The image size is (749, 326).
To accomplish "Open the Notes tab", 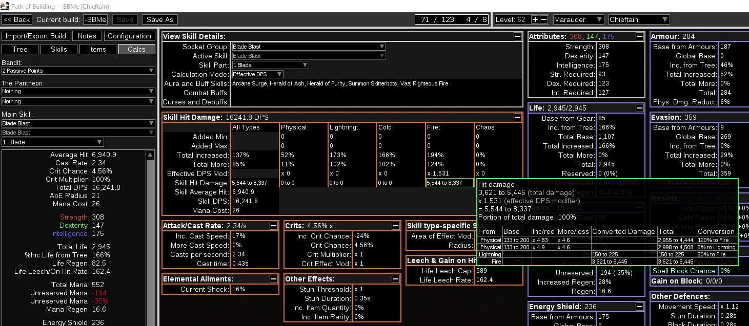I will 87,36.
